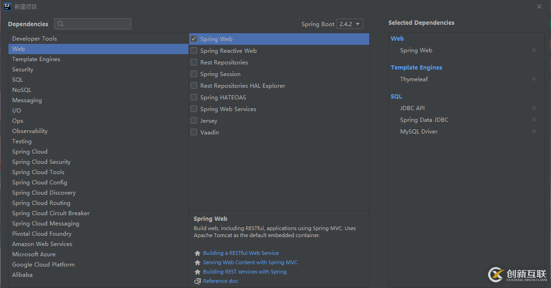Enable the Rest Repositories checkbox

click(194, 62)
